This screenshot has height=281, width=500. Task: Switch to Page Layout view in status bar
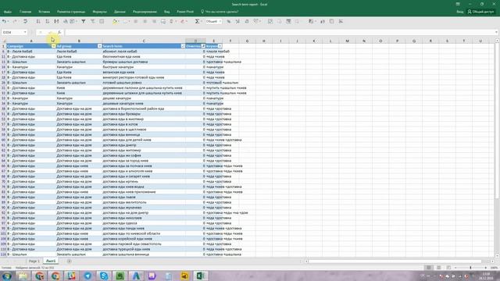[439, 268]
